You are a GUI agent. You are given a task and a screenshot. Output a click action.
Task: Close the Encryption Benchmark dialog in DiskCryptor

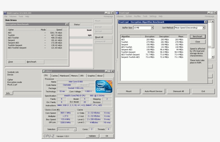coord(67,24)
